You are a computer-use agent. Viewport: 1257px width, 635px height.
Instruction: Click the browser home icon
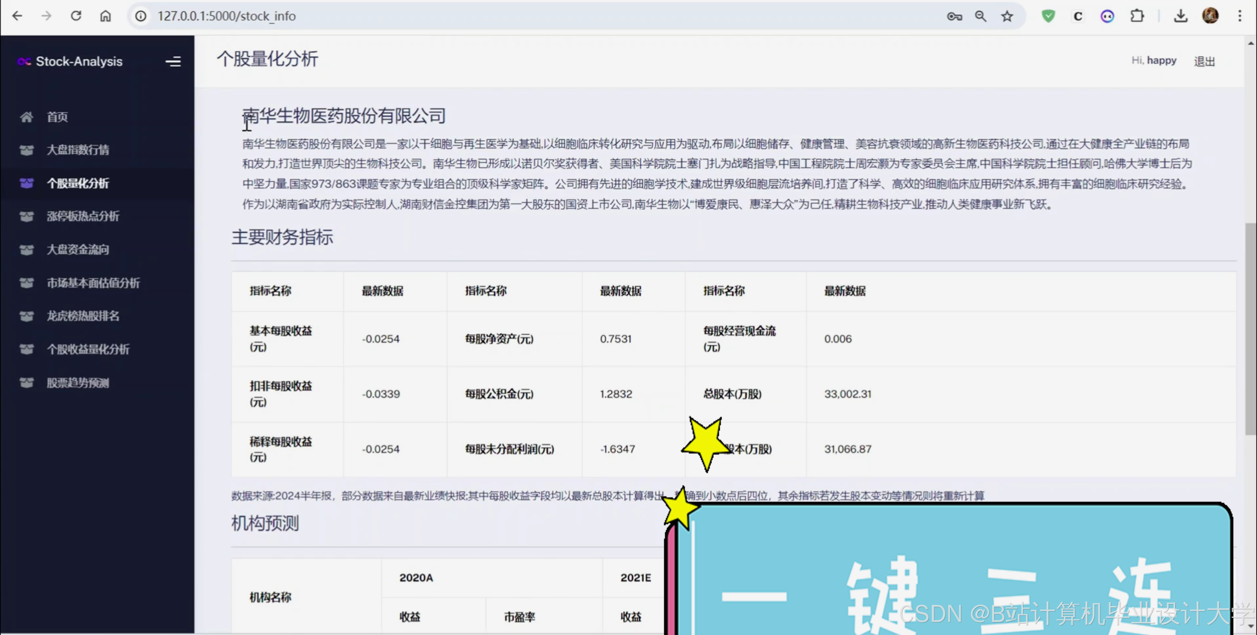[x=105, y=16]
